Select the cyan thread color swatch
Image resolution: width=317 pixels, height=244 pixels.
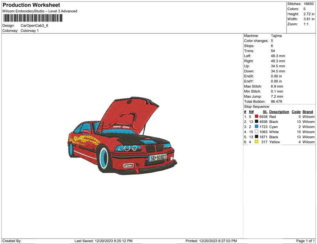click(x=256, y=127)
